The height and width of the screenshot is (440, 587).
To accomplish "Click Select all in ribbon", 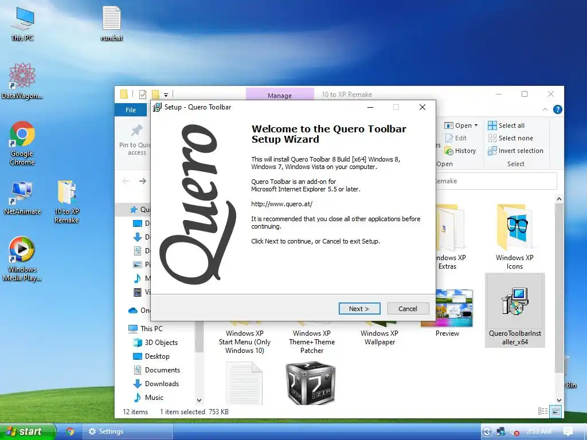I will tap(506, 125).
